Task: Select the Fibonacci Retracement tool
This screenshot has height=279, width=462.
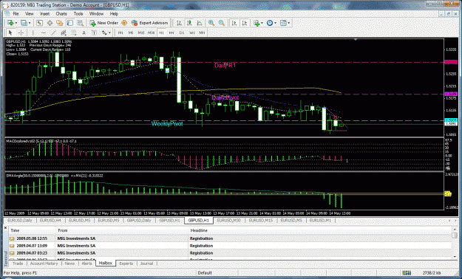Action: [x=73, y=32]
